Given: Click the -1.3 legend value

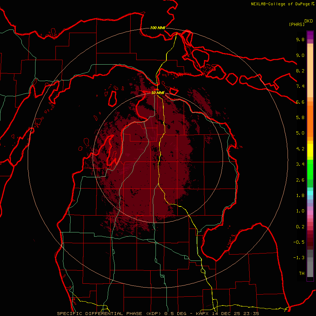Looking at the screenshot, I should pos(299,258).
